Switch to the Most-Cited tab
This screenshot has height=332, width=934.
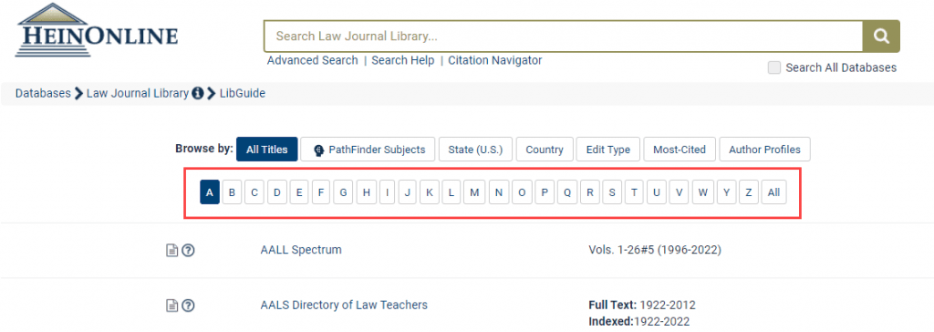(679, 149)
